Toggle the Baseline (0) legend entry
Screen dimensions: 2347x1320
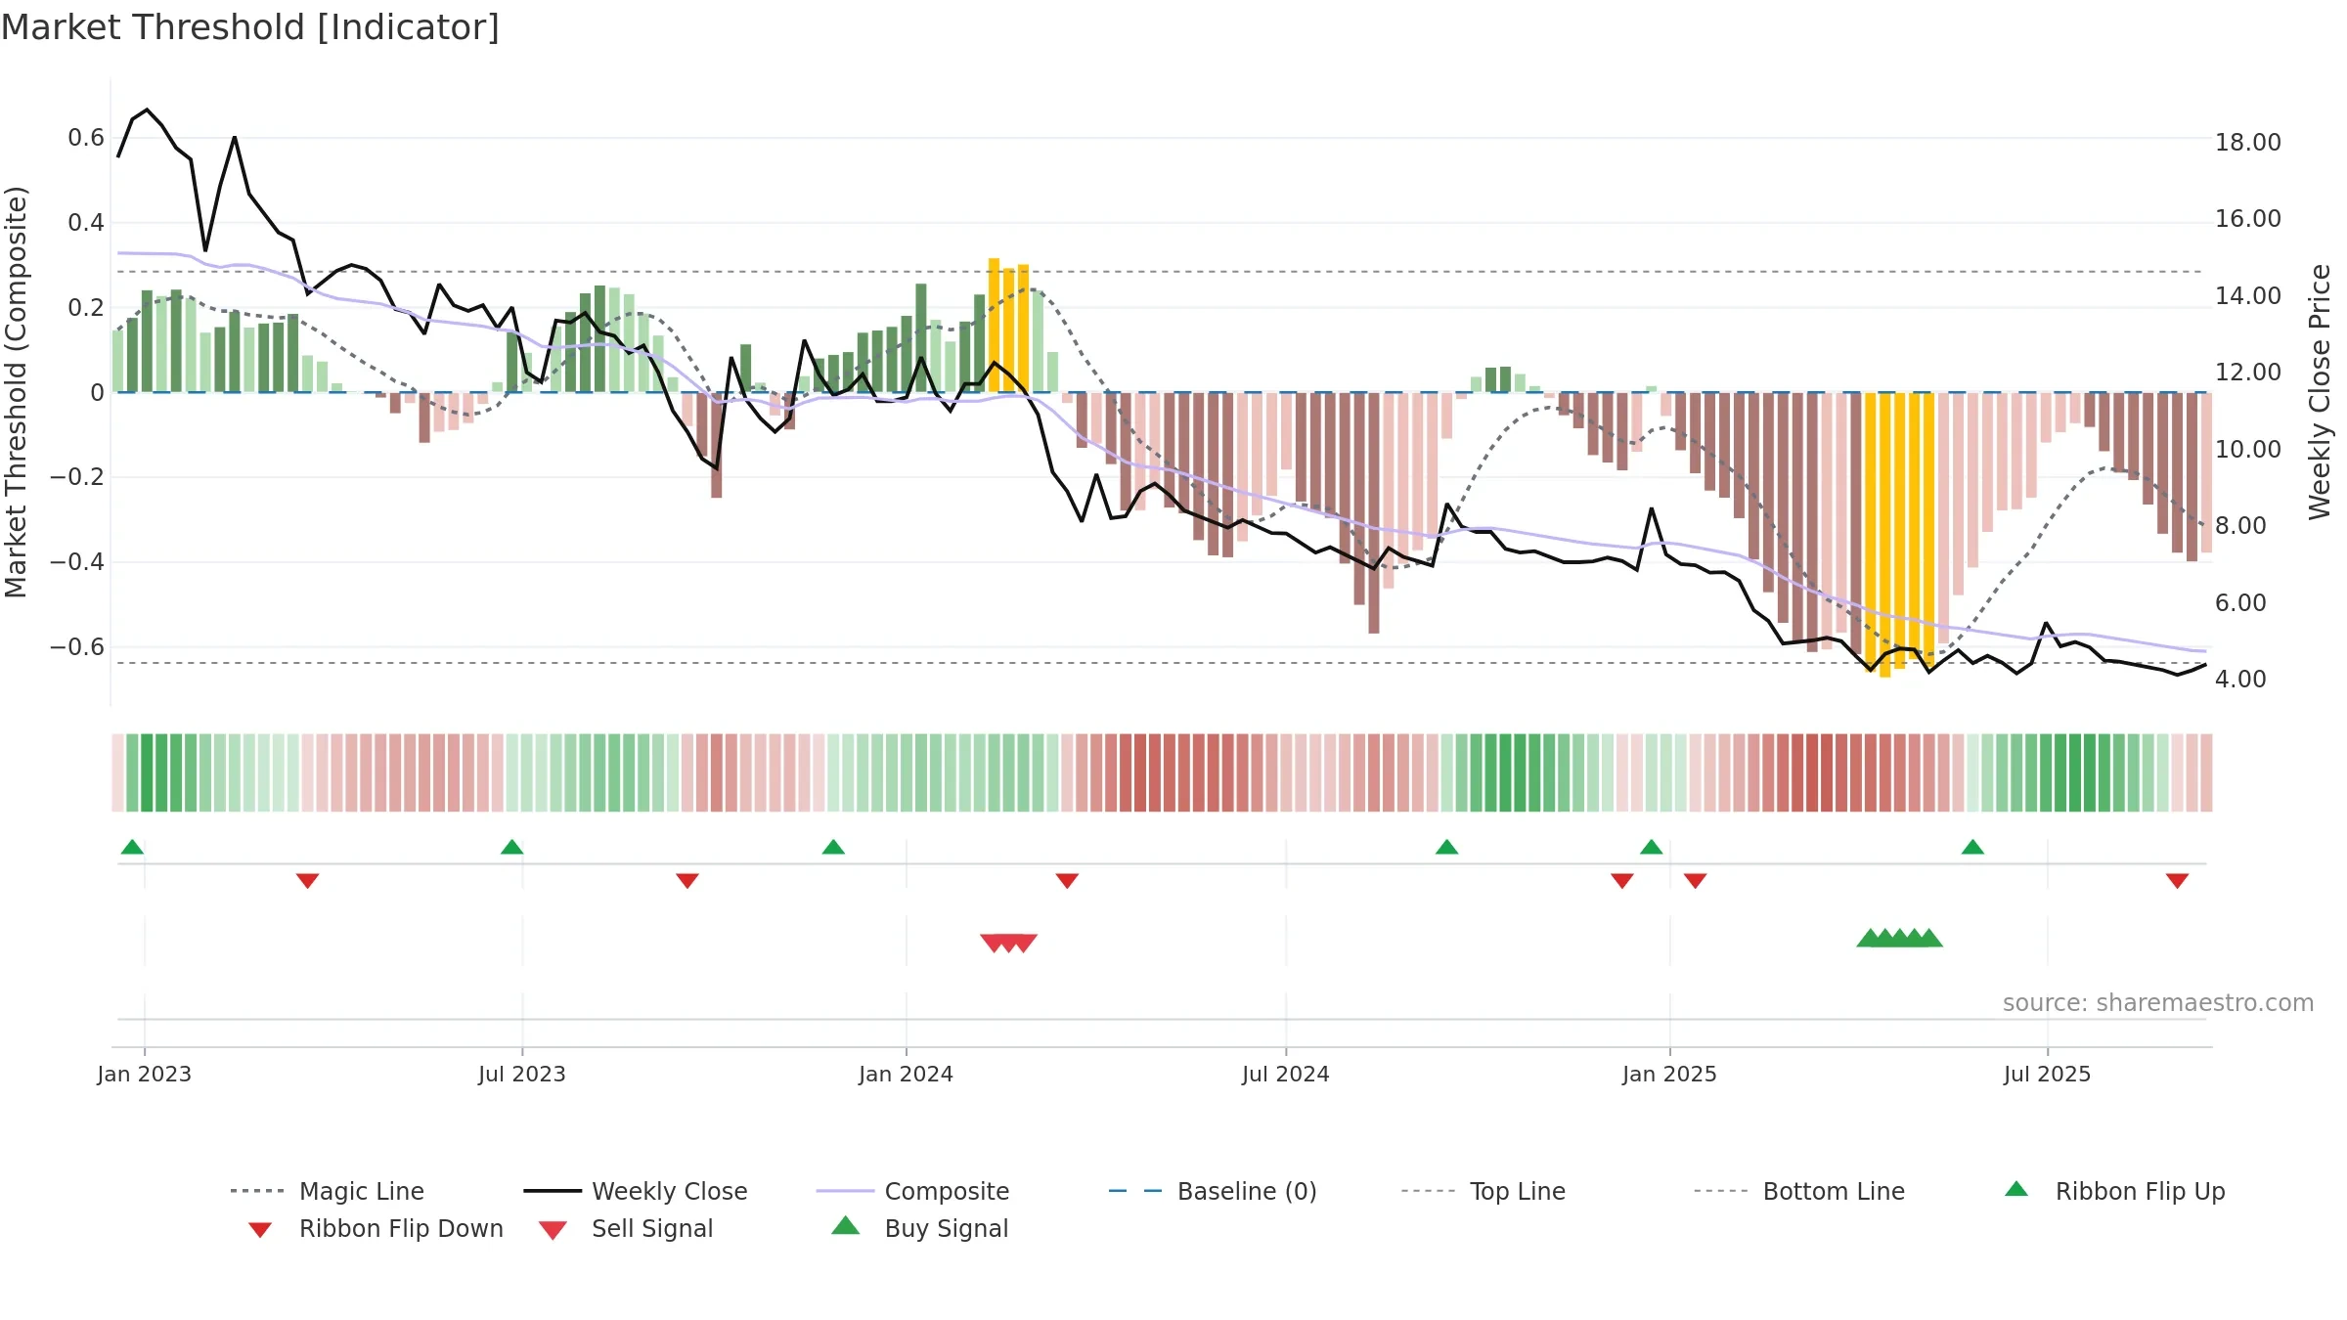[x=1213, y=1191]
